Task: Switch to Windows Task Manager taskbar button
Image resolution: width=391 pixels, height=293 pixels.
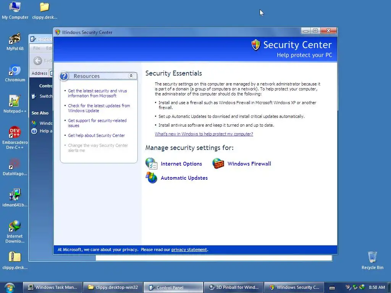Action: 53,287
